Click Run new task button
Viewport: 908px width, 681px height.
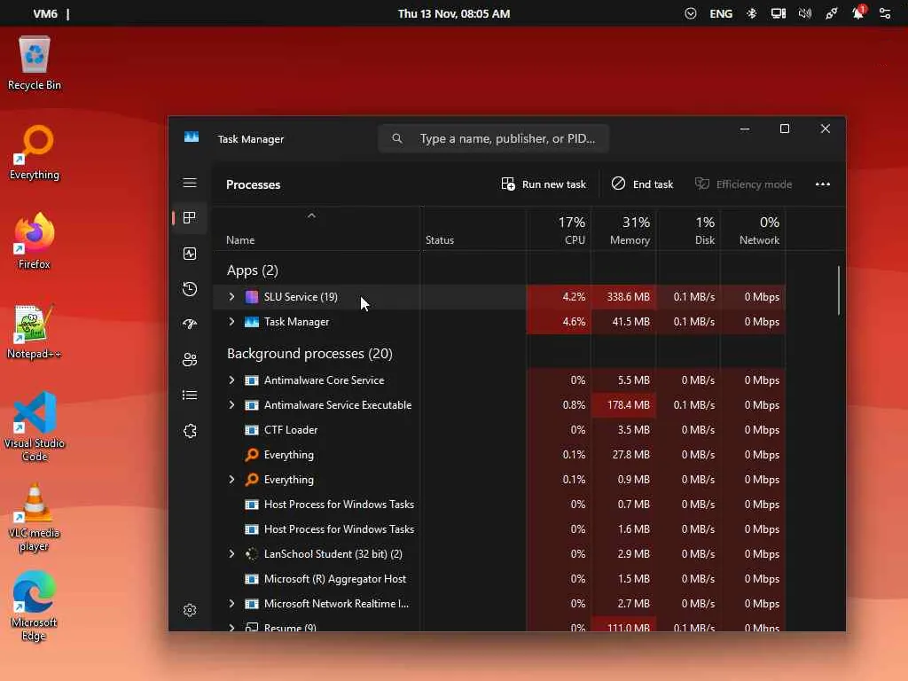[544, 184]
